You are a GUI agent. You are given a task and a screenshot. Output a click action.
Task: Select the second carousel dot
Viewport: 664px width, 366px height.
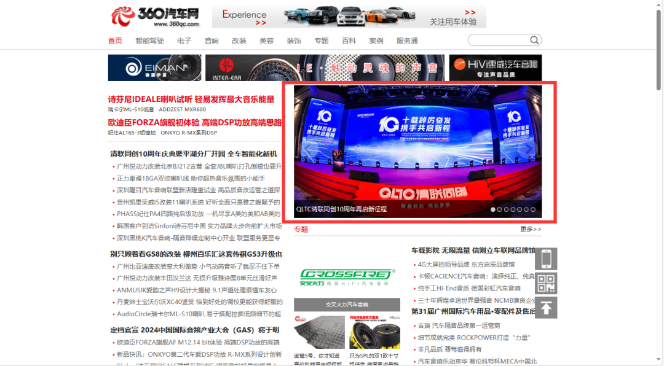(500, 209)
